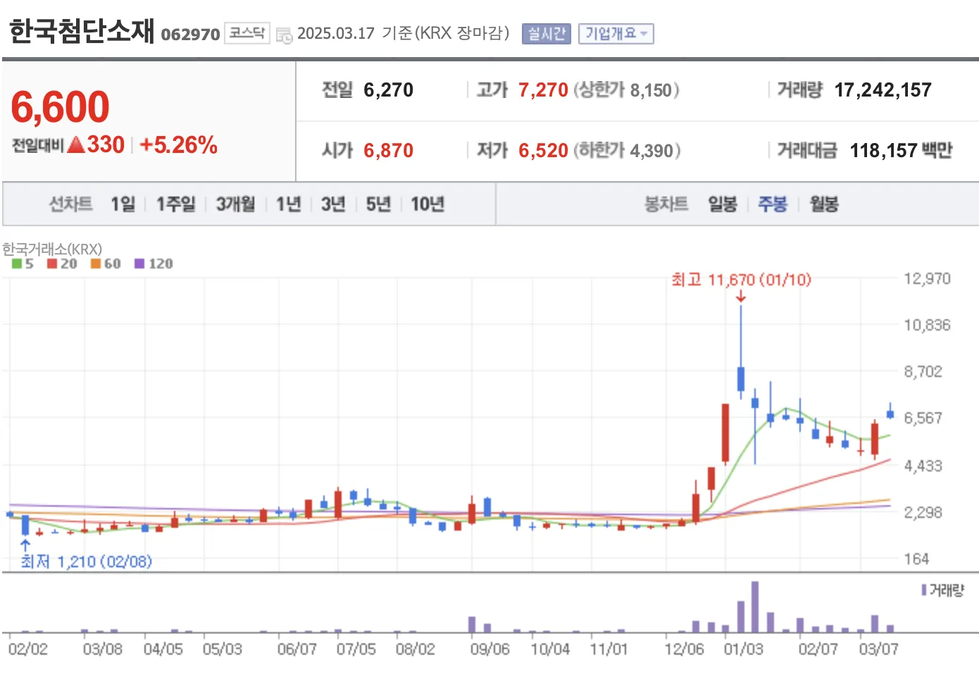Select the 1일 line chart tab
Image resolution: width=979 pixels, height=692 pixels.
coord(123,204)
